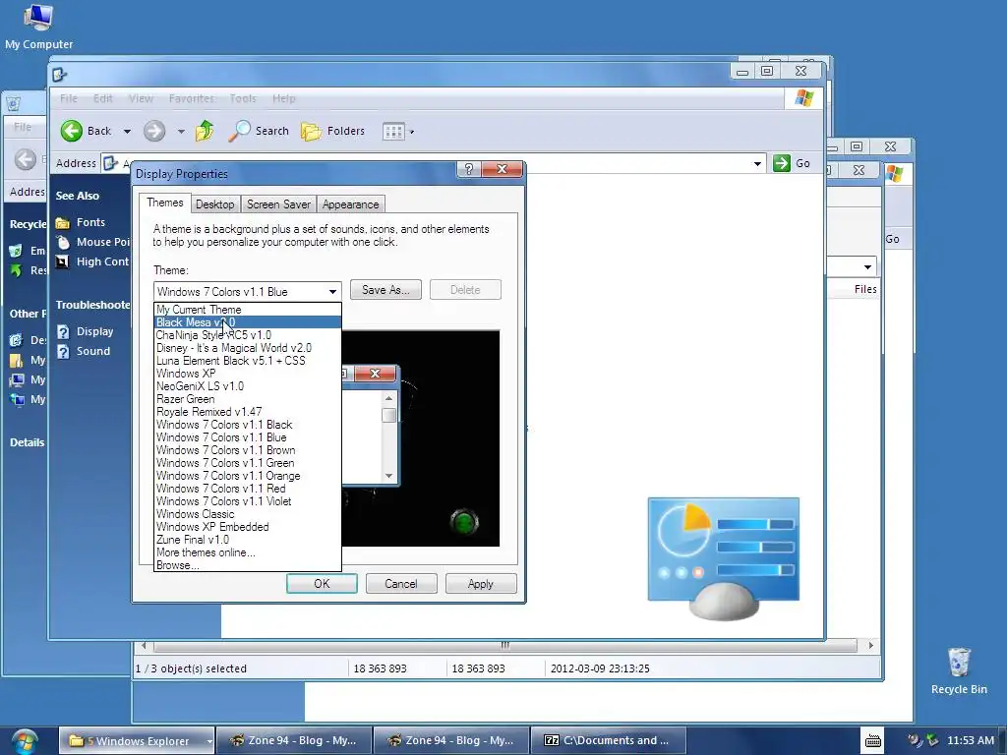The width and height of the screenshot is (1007, 755).
Task: Click the green Back arrow icon
Action: [71, 131]
